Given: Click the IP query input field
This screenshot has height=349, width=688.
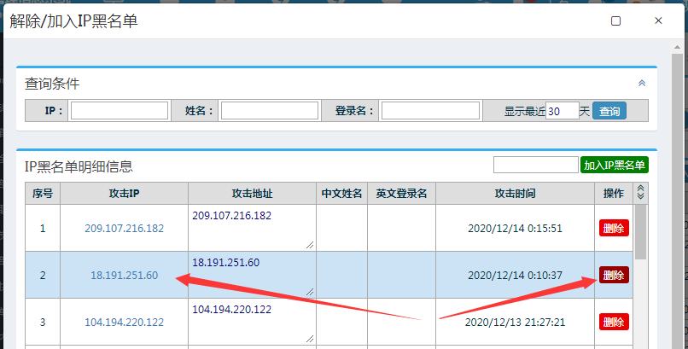Looking at the screenshot, I should tap(120, 111).
